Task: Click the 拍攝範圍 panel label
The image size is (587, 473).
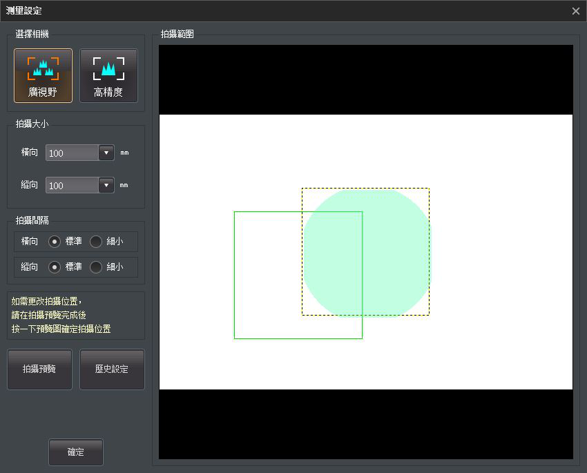Action: click(x=177, y=34)
